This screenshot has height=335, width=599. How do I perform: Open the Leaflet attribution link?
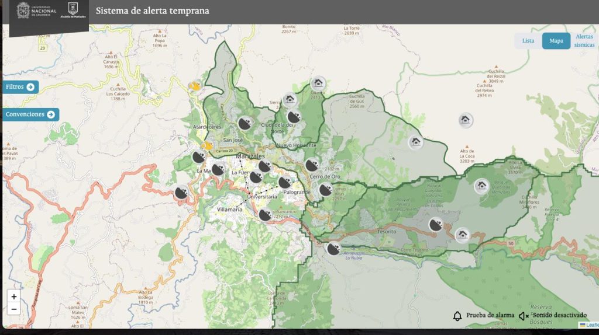pos(591,325)
